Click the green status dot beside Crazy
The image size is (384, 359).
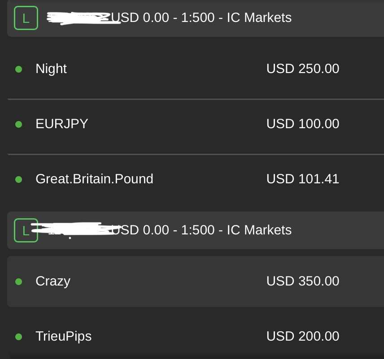(x=18, y=281)
